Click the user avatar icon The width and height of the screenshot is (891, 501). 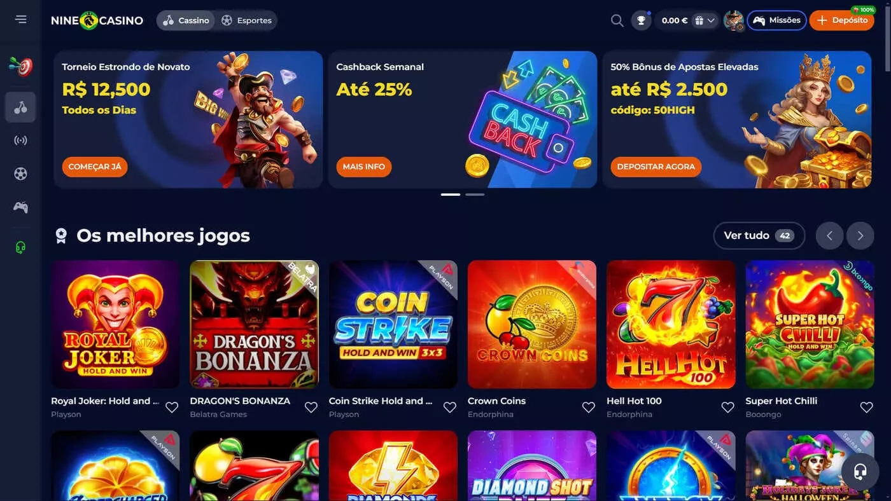734,20
